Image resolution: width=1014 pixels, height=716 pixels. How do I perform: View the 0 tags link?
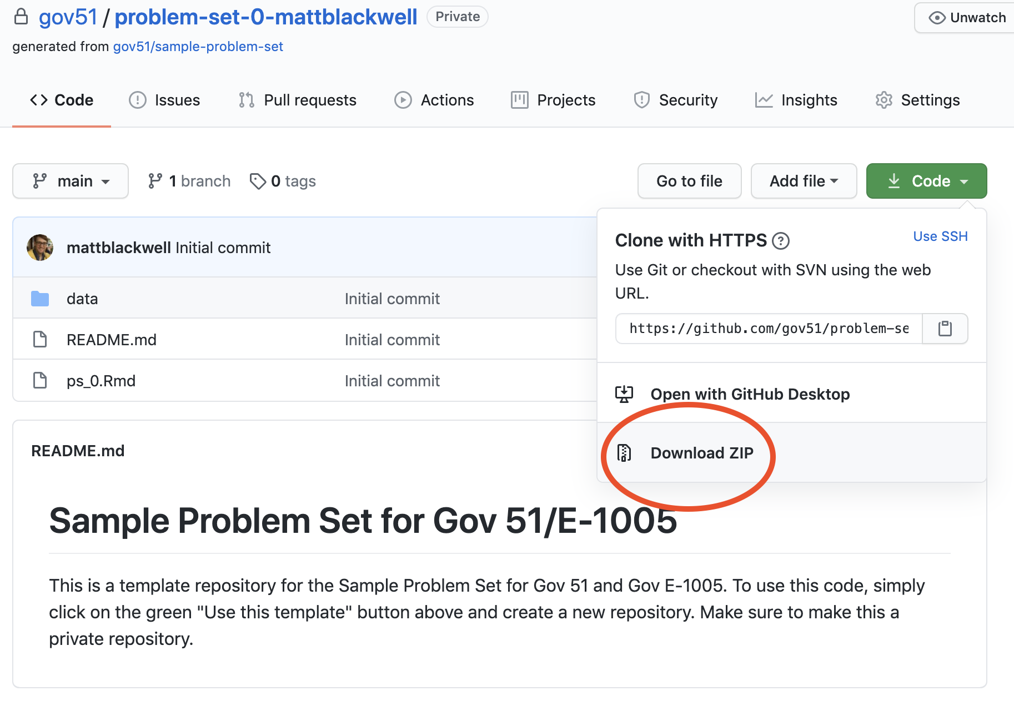tap(283, 181)
